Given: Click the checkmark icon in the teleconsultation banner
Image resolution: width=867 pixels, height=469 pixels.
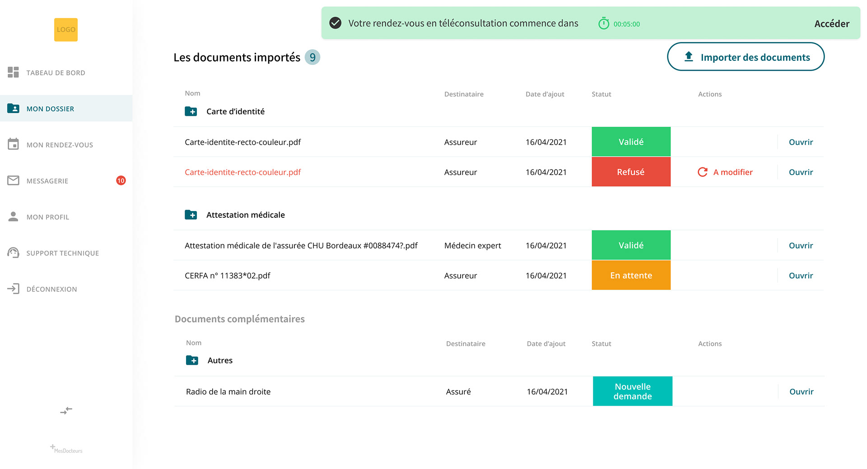Looking at the screenshot, I should coord(335,23).
